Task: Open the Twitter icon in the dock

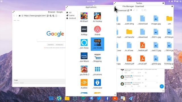Action: click(x=99, y=98)
